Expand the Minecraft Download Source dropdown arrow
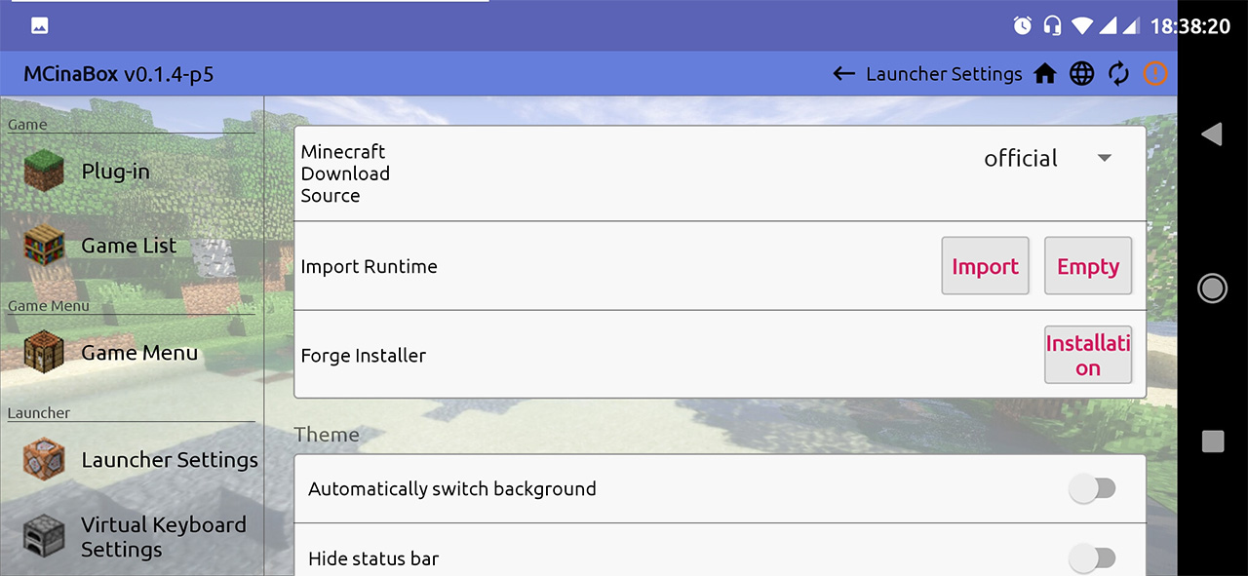Image resolution: width=1248 pixels, height=576 pixels. [x=1105, y=159]
